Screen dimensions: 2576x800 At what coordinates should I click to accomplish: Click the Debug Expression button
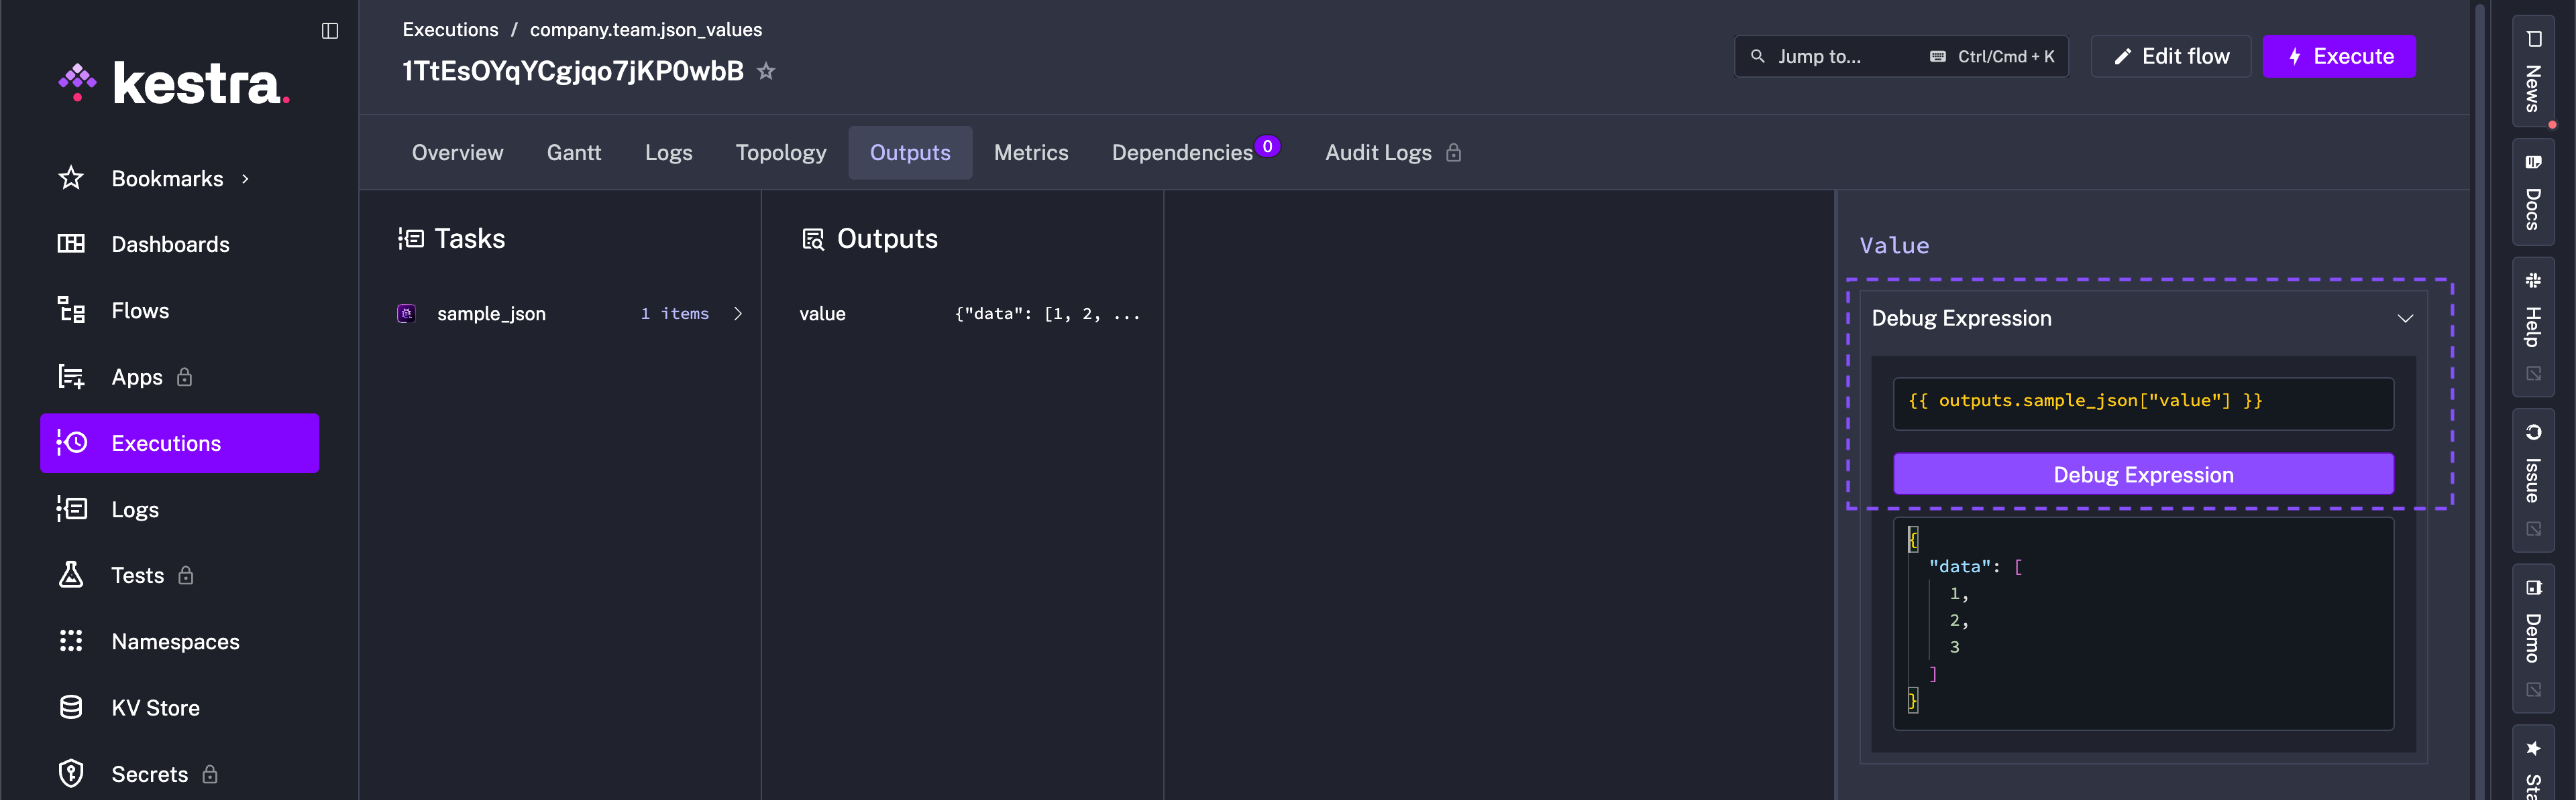point(2143,474)
